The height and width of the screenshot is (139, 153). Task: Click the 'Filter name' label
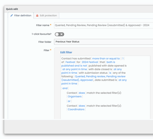click(x=43, y=25)
